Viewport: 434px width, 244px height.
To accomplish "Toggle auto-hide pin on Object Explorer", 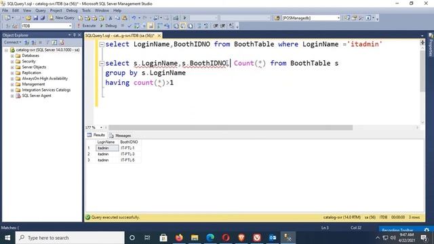I will 74,35.
